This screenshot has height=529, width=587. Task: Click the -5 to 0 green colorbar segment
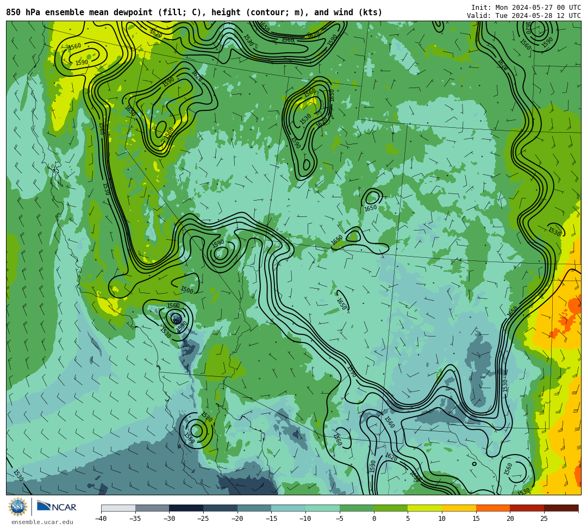[x=357, y=508]
